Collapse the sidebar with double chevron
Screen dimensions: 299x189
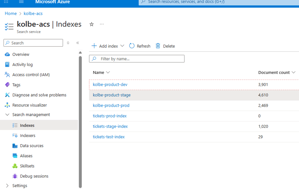pos(77,43)
